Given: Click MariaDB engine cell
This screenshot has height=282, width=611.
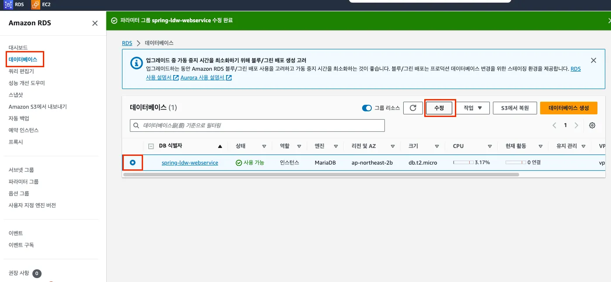Looking at the screenshot, I should click(x=325, y=162).
